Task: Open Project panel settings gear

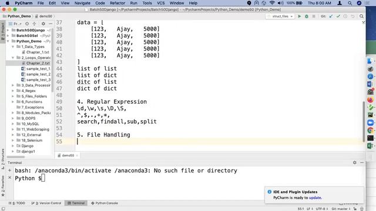Action: 43,23
